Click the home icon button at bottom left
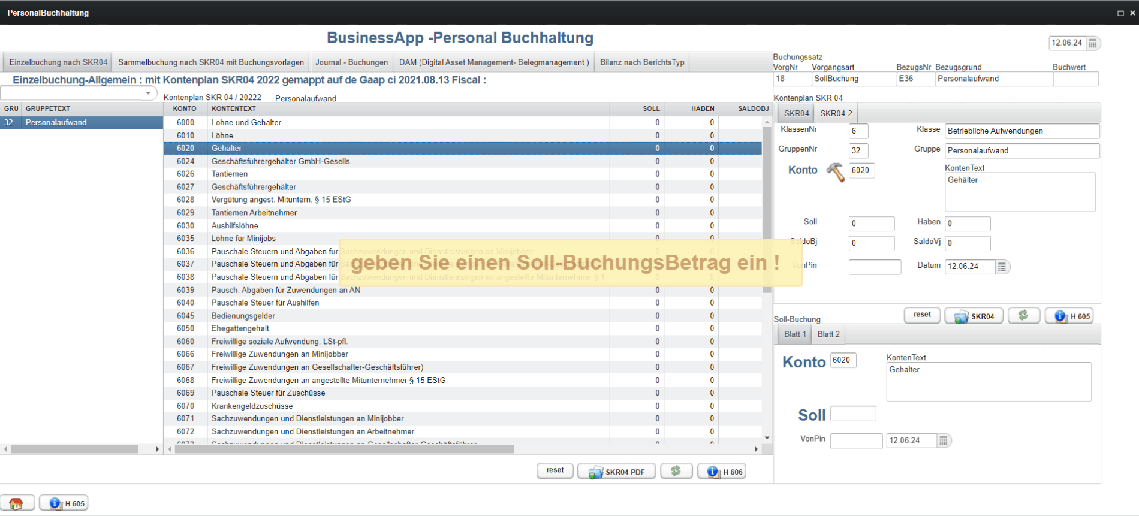Image resolution: width=1139 pixels, height=516 pixels. click(x=17, y=503)
